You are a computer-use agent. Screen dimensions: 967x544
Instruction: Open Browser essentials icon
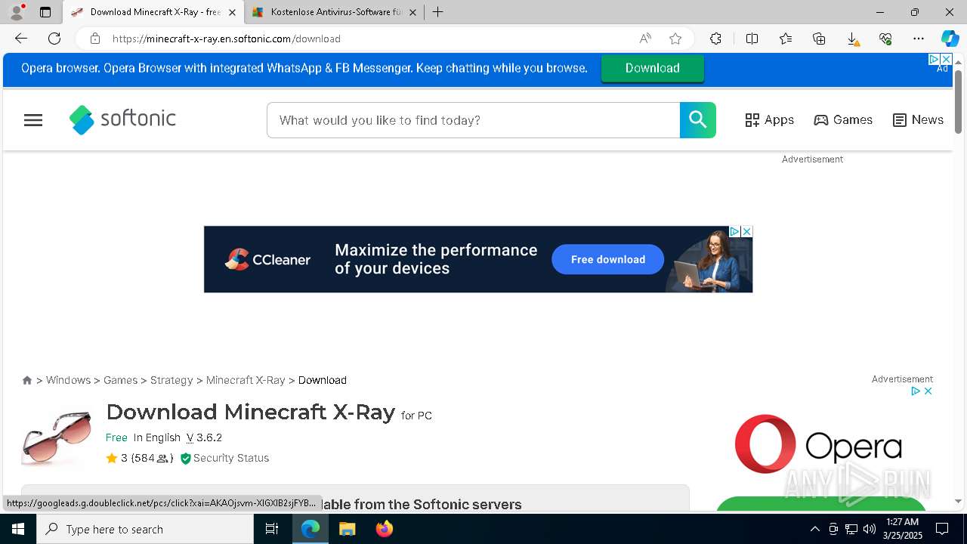[885, 39]
